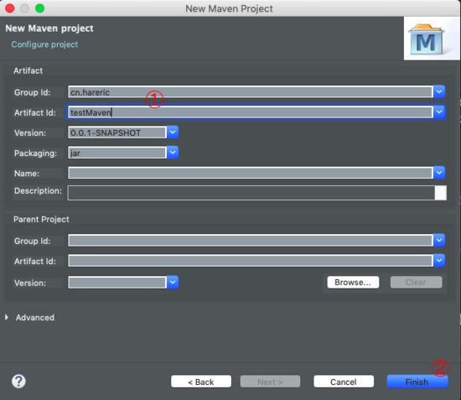This screenshot has height=400, width=461.
Task: Click the empty Name input field
Action: click(251, 173)
